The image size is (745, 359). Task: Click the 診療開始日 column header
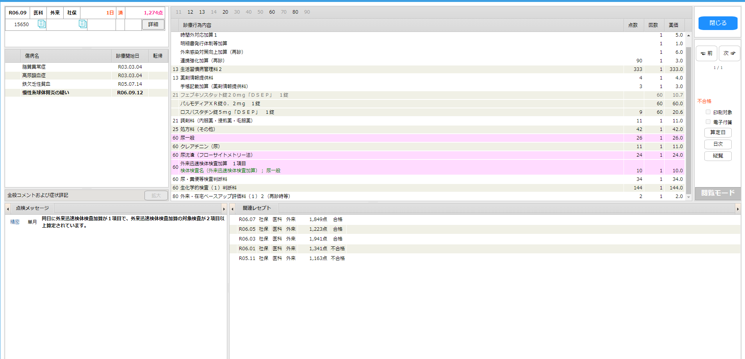130,56
